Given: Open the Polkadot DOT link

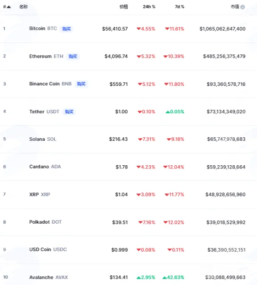Looking at the screenshot, I should coord(45,222).
